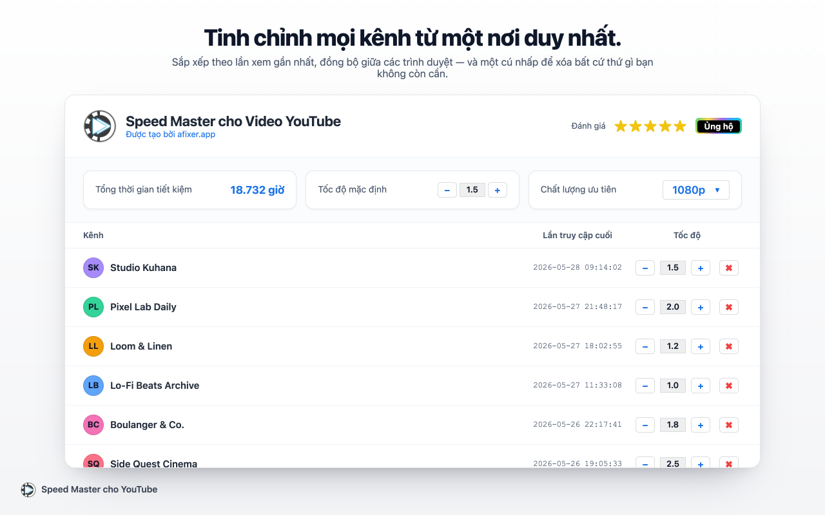Click the third rating star
825x515 pixels.
point(650,126)
